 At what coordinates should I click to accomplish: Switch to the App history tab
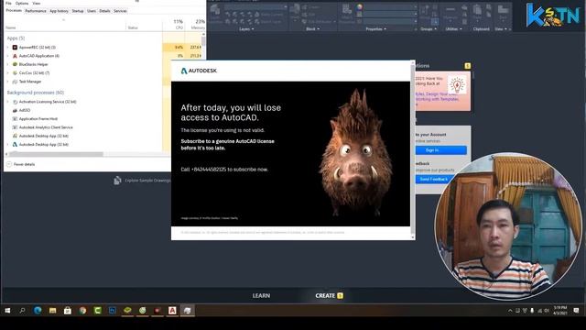pyautogui.click(x=59, y=11)
